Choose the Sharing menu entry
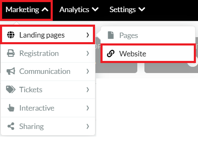Image resolution: width=198 pixels, height=154 pixels. (x=48, y=126)
